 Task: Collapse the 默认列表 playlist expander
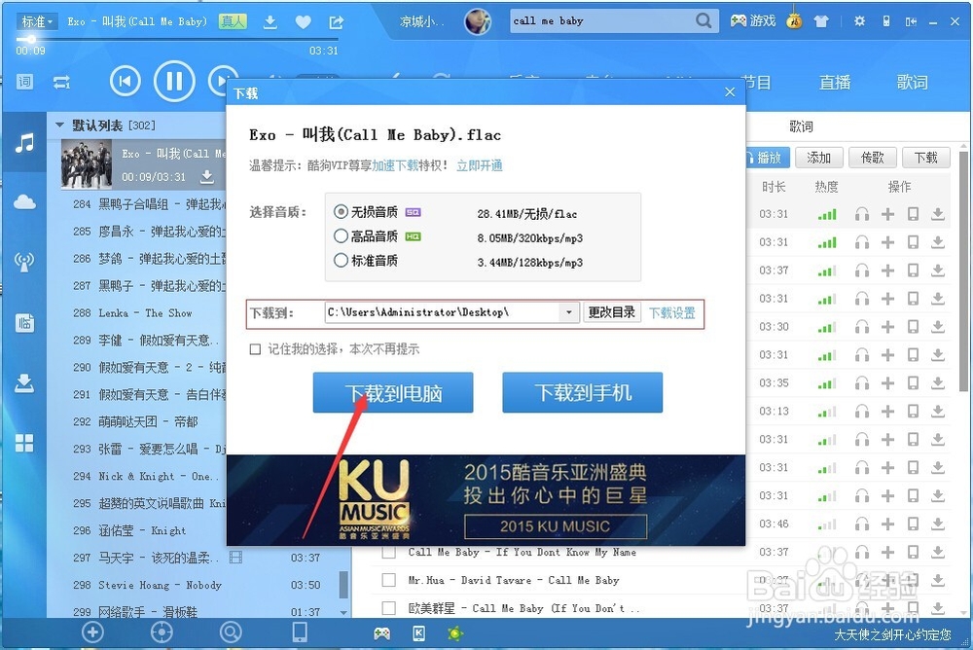[58, 125]
